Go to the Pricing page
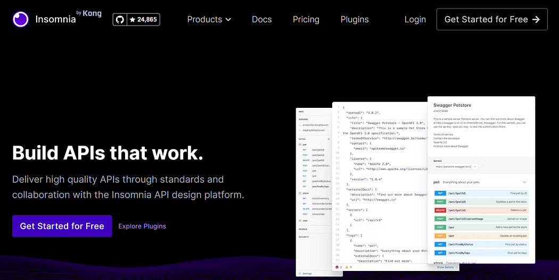 click(x=306, y=20)
